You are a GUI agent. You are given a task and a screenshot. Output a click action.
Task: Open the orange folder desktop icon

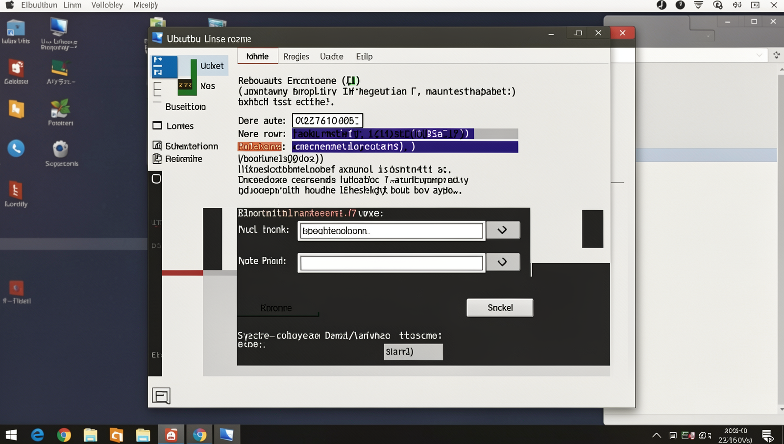pos(16,108)
